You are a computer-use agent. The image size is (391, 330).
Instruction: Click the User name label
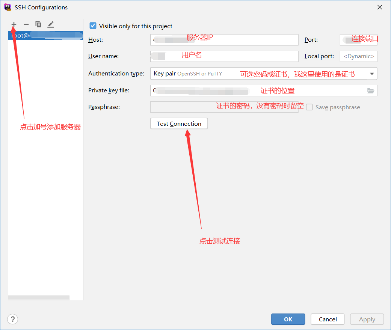[x=104, y=56]
